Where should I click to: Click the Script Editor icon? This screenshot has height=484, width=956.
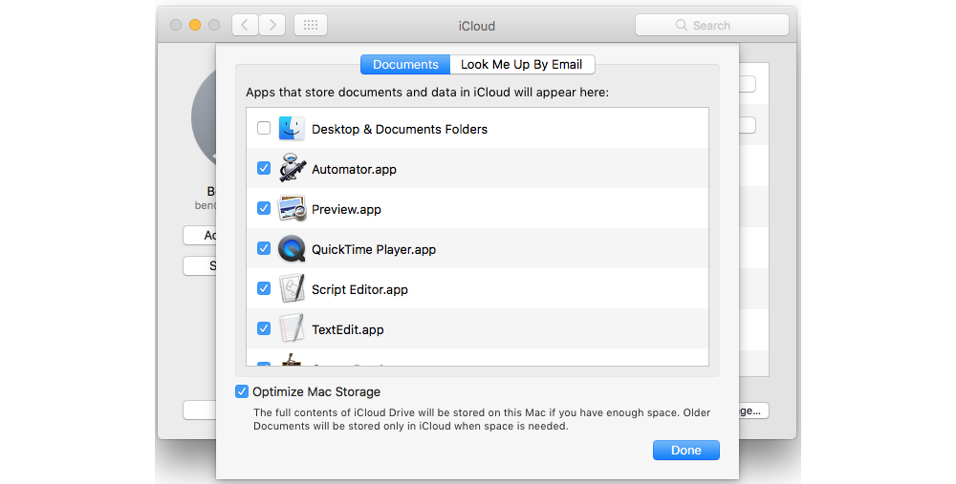click(292, 289)
